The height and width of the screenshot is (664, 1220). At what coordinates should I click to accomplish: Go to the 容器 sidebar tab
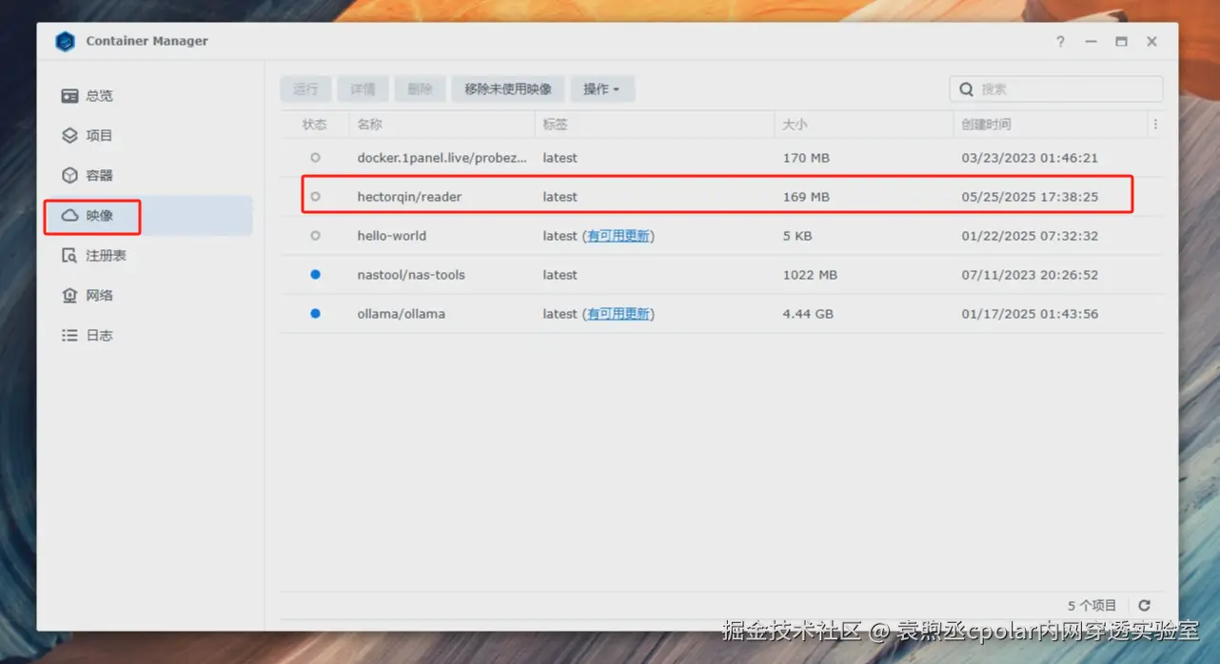pyautogui.click(x=149, y=176)
